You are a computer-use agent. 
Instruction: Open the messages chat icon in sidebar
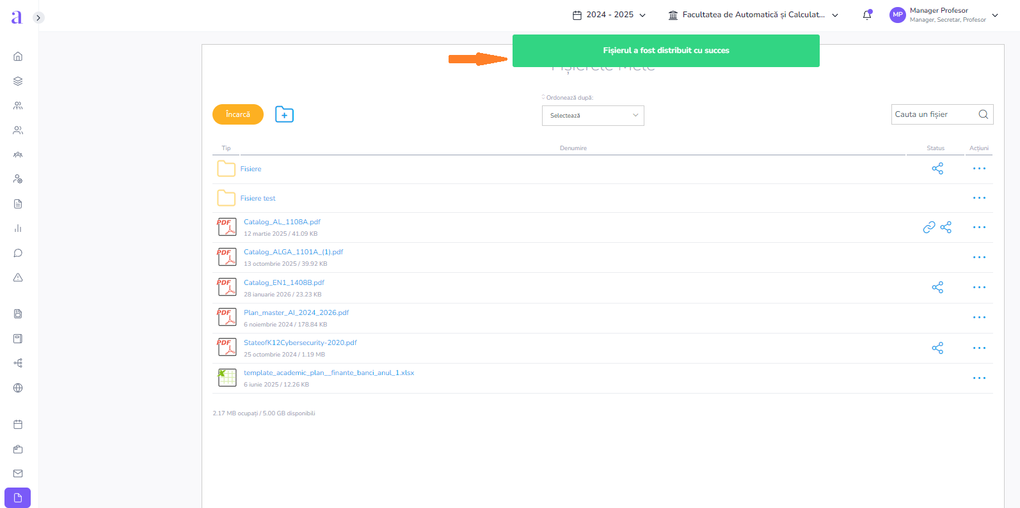point(18,253)
